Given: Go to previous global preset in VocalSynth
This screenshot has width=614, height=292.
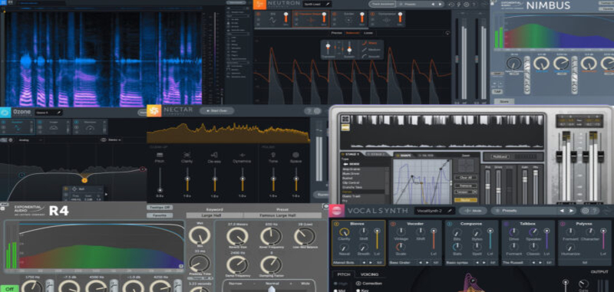Looking at the screenshot, I should pos(563,211).
